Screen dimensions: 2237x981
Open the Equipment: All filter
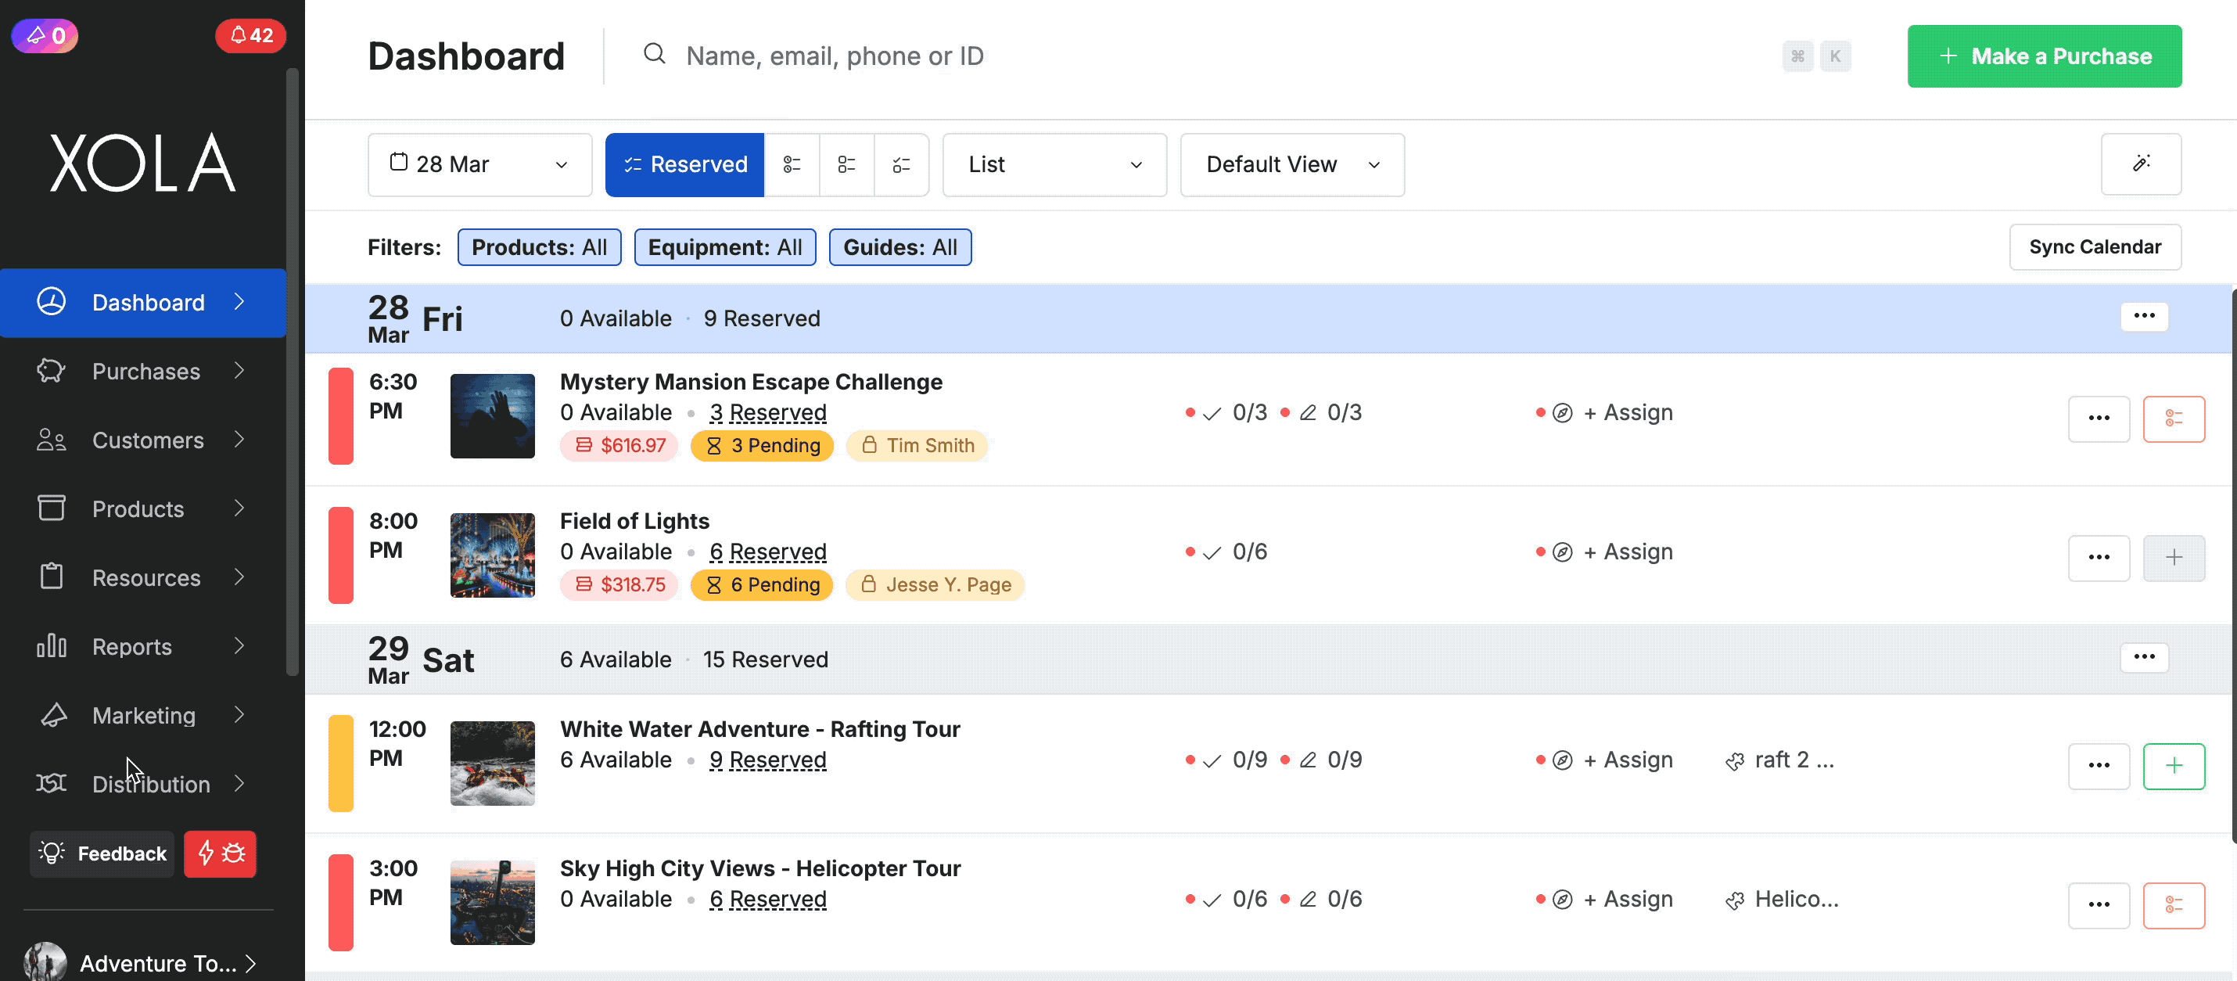[x=725, y=246]
